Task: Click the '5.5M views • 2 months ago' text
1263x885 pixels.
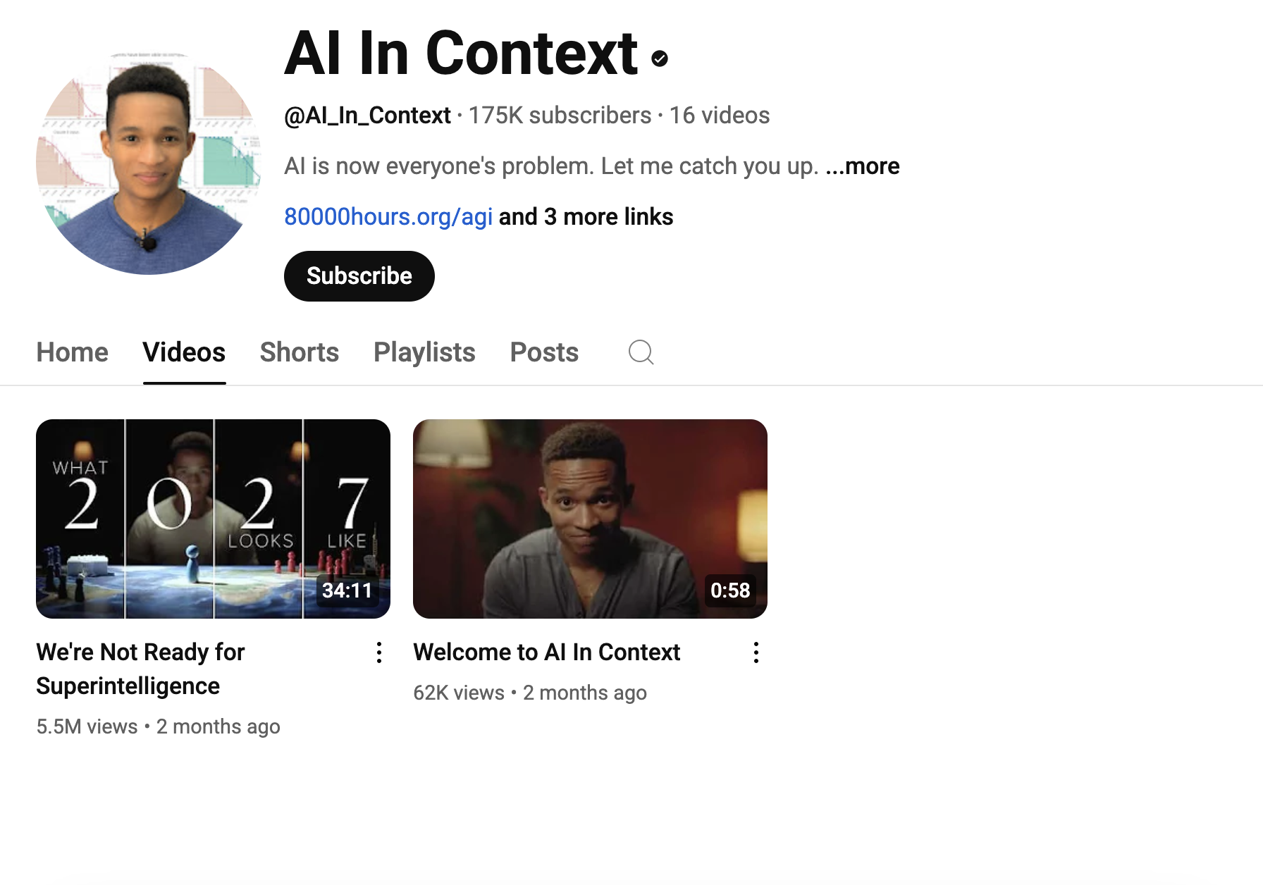Action: tap(159, 727)
